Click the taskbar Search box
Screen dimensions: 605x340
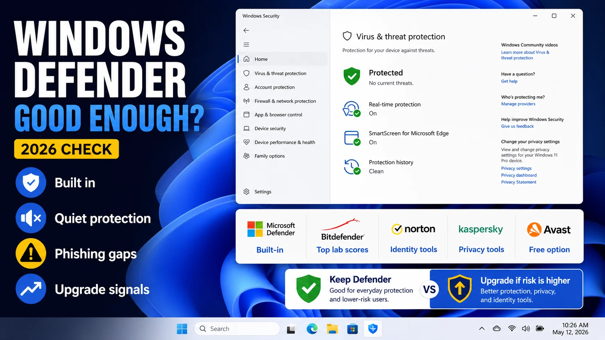[x=237, y=329]
